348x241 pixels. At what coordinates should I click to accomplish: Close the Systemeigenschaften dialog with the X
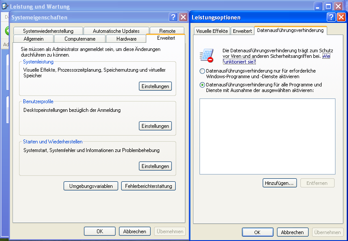[x=183, y=17]
